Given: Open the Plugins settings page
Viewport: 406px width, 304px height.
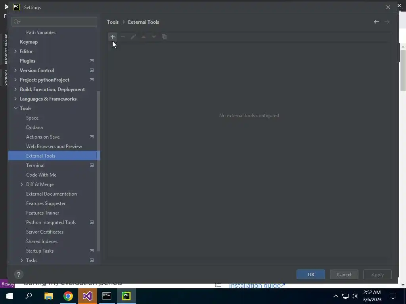Looking at the screenshot, I should [x=27, y=61].
